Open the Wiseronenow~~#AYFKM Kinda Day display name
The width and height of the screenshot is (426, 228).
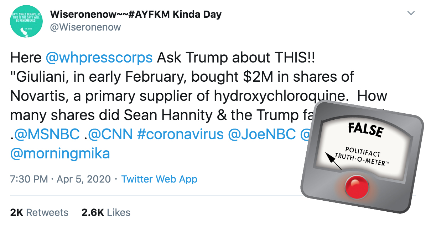tap(136, 15)
